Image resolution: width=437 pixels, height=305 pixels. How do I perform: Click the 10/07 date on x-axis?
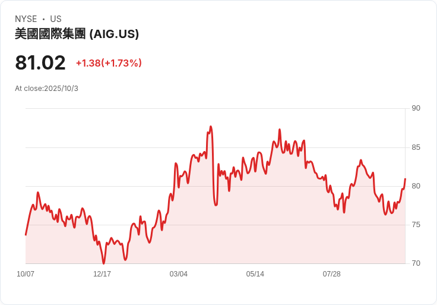pyautogui.click(x=26, y=274)
